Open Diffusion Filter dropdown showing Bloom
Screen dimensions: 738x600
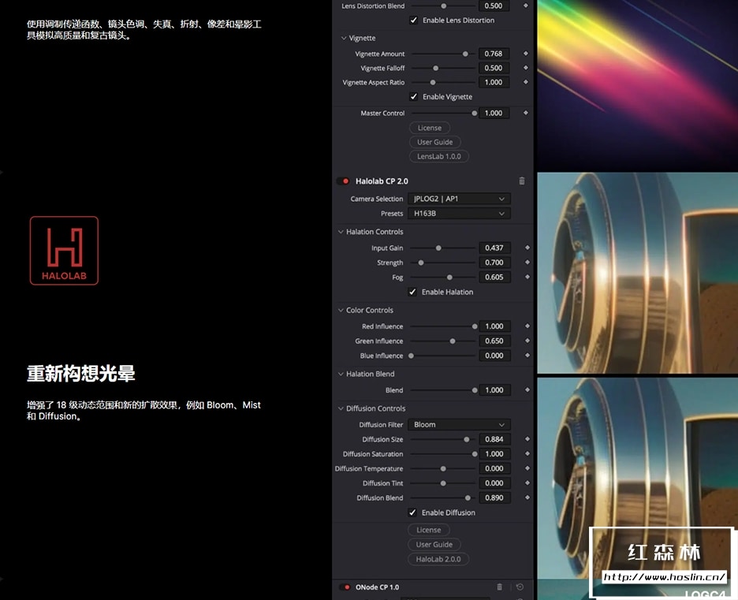(x=459, y=424)
